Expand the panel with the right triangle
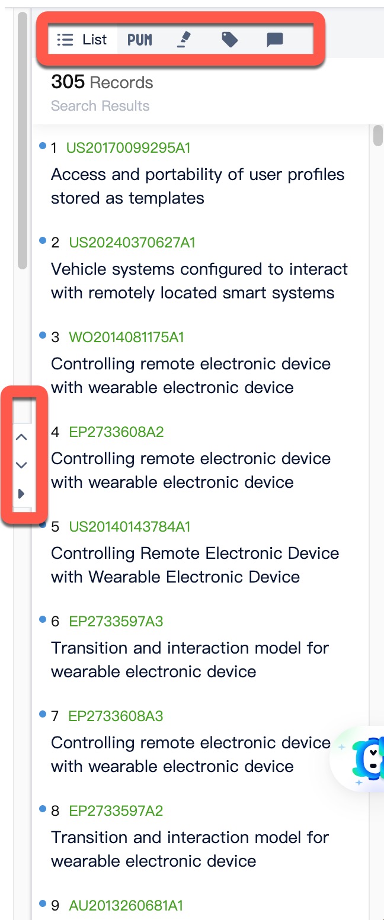The width and height of the screenshot is (384, 920). pyautogui.click(x=21, y=494)
